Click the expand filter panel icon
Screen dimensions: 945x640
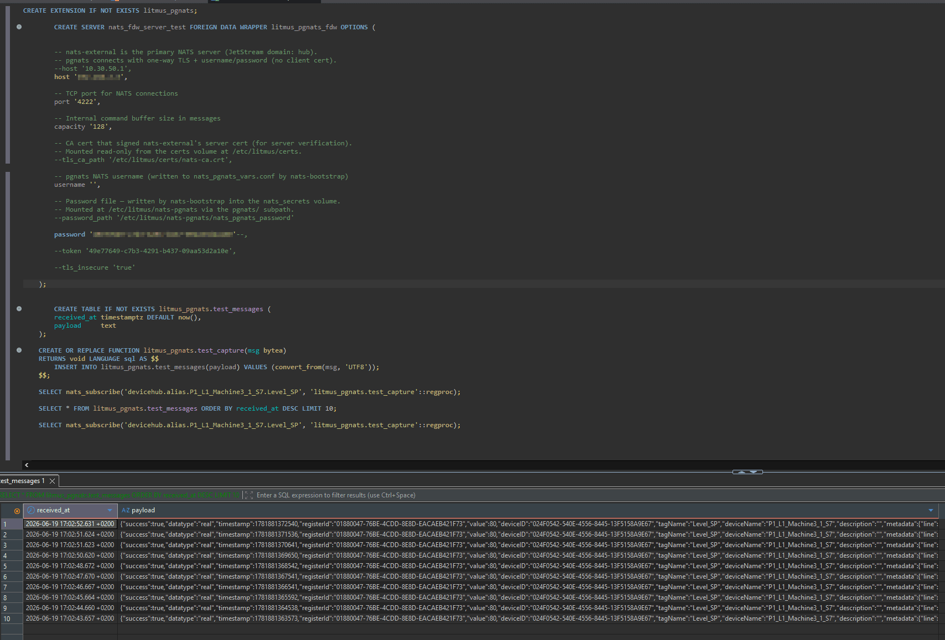[249, 495]
